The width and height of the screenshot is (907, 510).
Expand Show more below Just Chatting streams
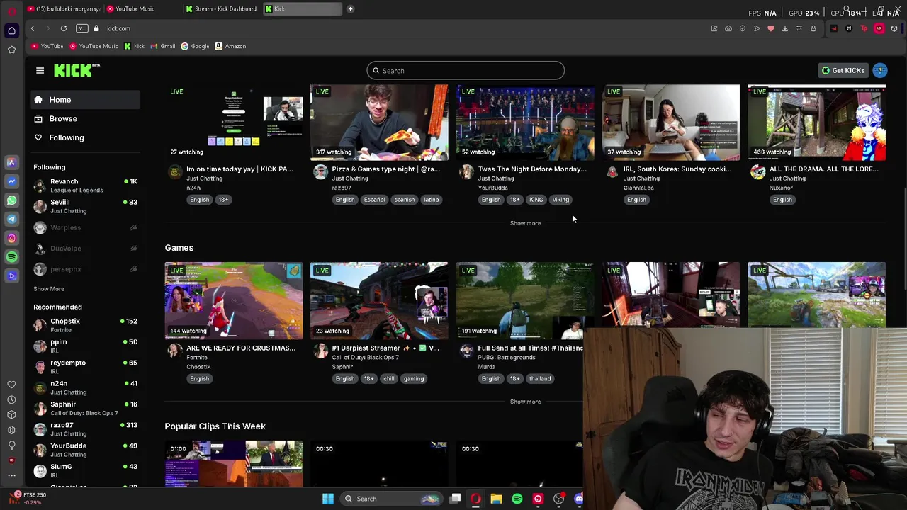click(525, 223)
